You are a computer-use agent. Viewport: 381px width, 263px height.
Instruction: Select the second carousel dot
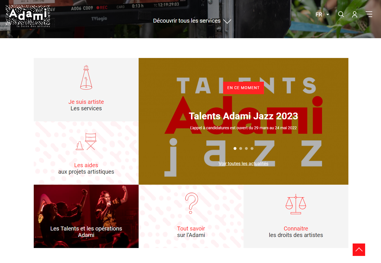241,148
